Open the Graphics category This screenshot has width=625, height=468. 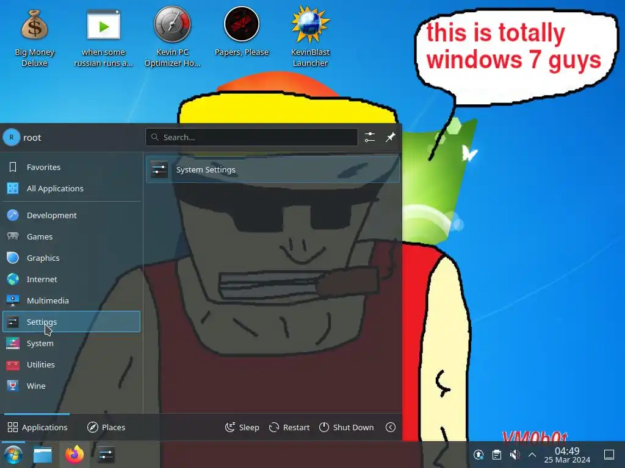click(71, 258)
